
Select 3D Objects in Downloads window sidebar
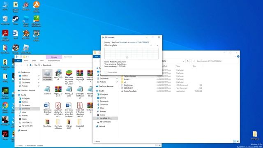point(25,99)
